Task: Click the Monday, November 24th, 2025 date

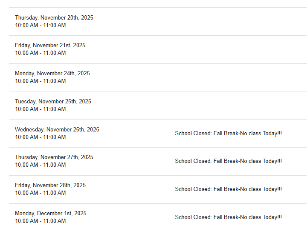Action: pos(52,73)
